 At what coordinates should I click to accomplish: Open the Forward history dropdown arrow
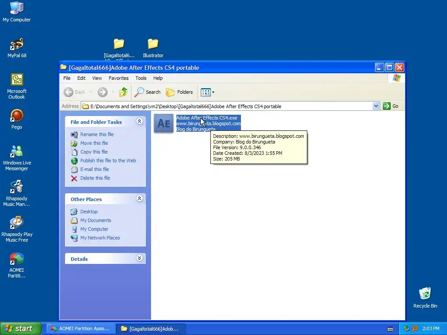[x=113, y=92]
